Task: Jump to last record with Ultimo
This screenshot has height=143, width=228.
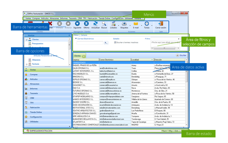Action: [86, 24]
